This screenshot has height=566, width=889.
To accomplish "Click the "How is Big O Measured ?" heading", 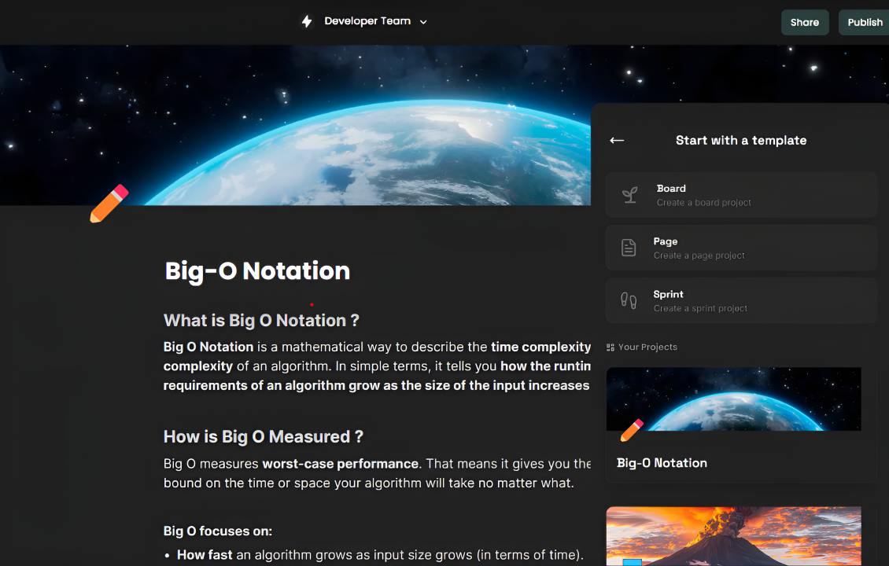I will tap(263, 437).
